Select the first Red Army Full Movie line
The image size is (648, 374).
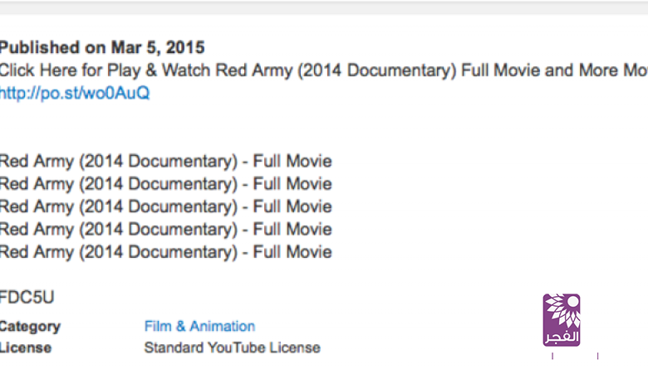(x=165, y=162)
